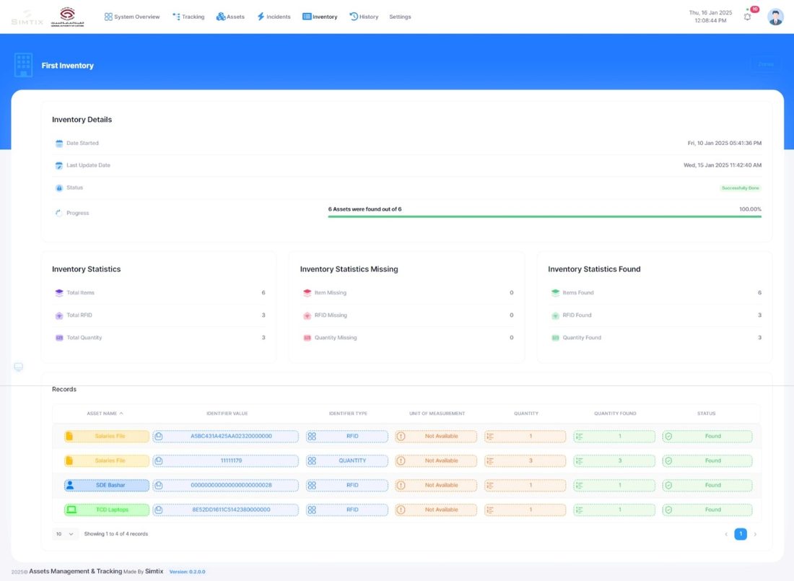Go to the Tracking menu
794x581 pixels.
pyautogui.click(x=188, y=17)
